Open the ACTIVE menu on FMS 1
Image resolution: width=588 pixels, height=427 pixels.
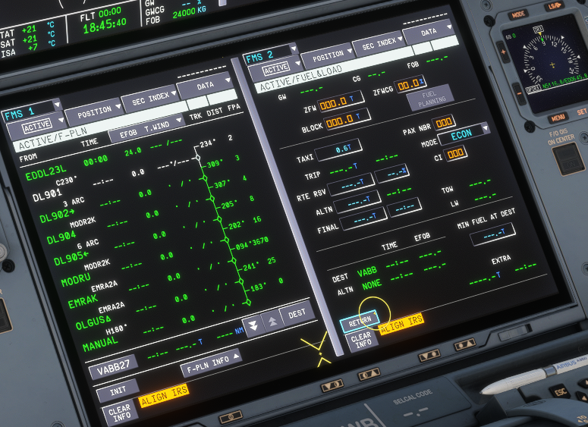tap(36, 127)
